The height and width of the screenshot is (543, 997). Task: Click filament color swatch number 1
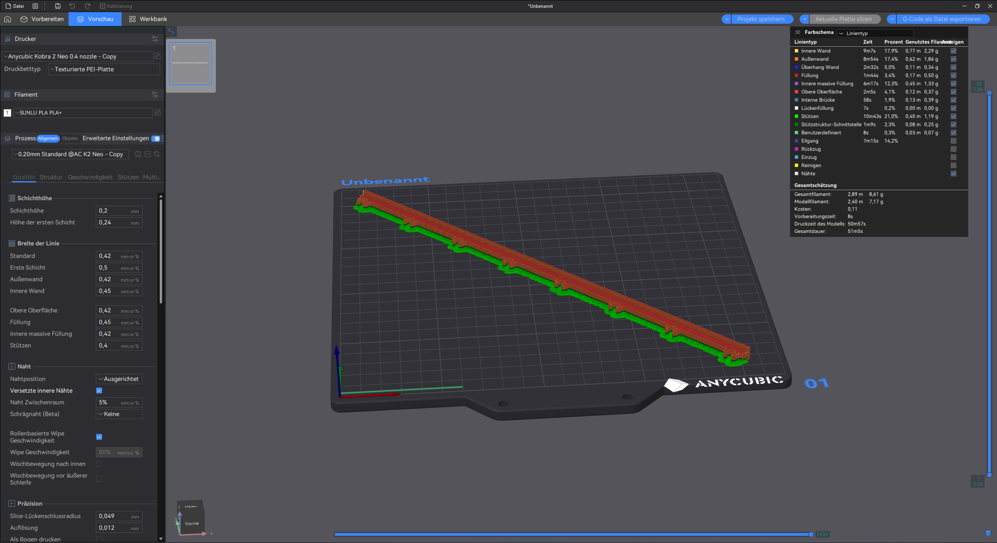tap(7, 113)
